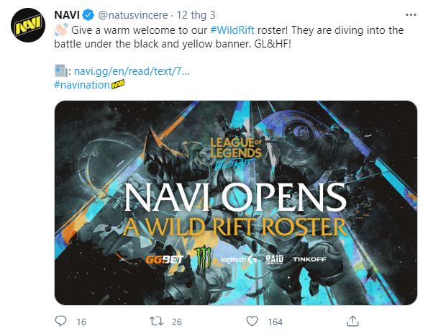View the 16 replies count
Screen dimensions: 428x336
pos(81,322)
